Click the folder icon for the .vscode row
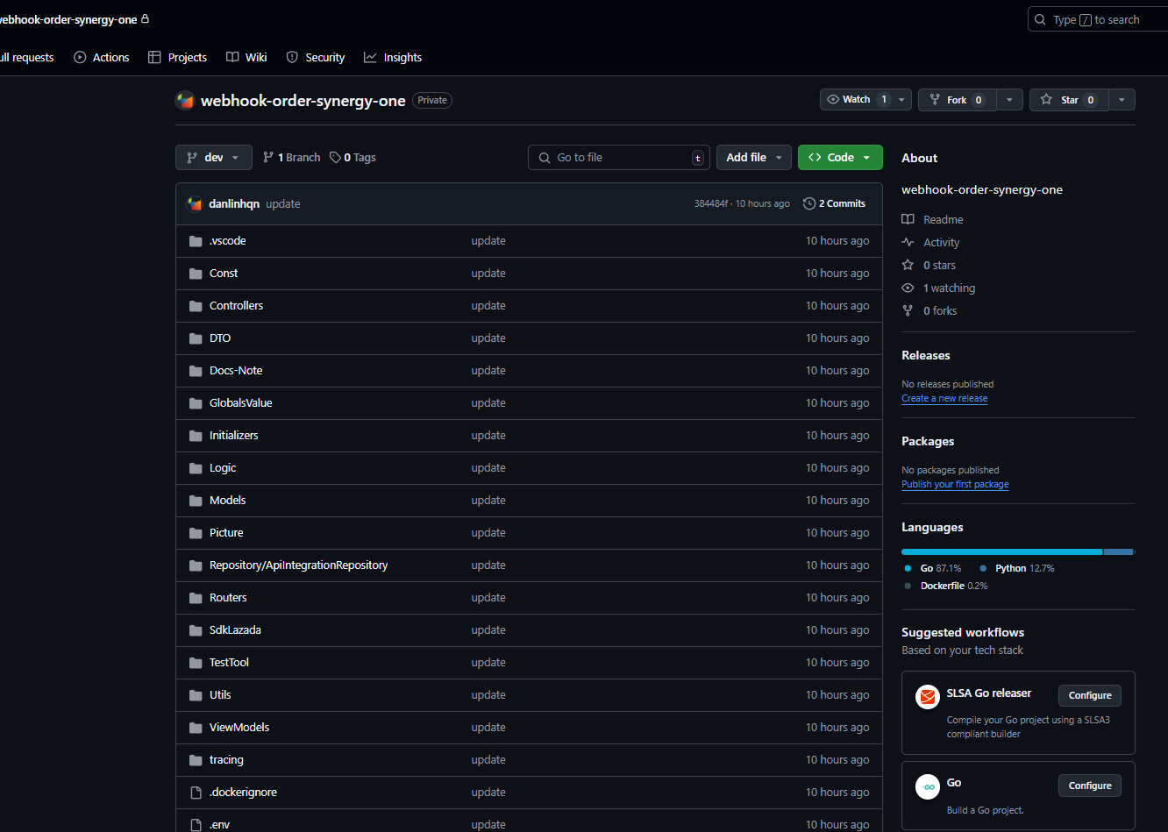 tap(196, 241)
